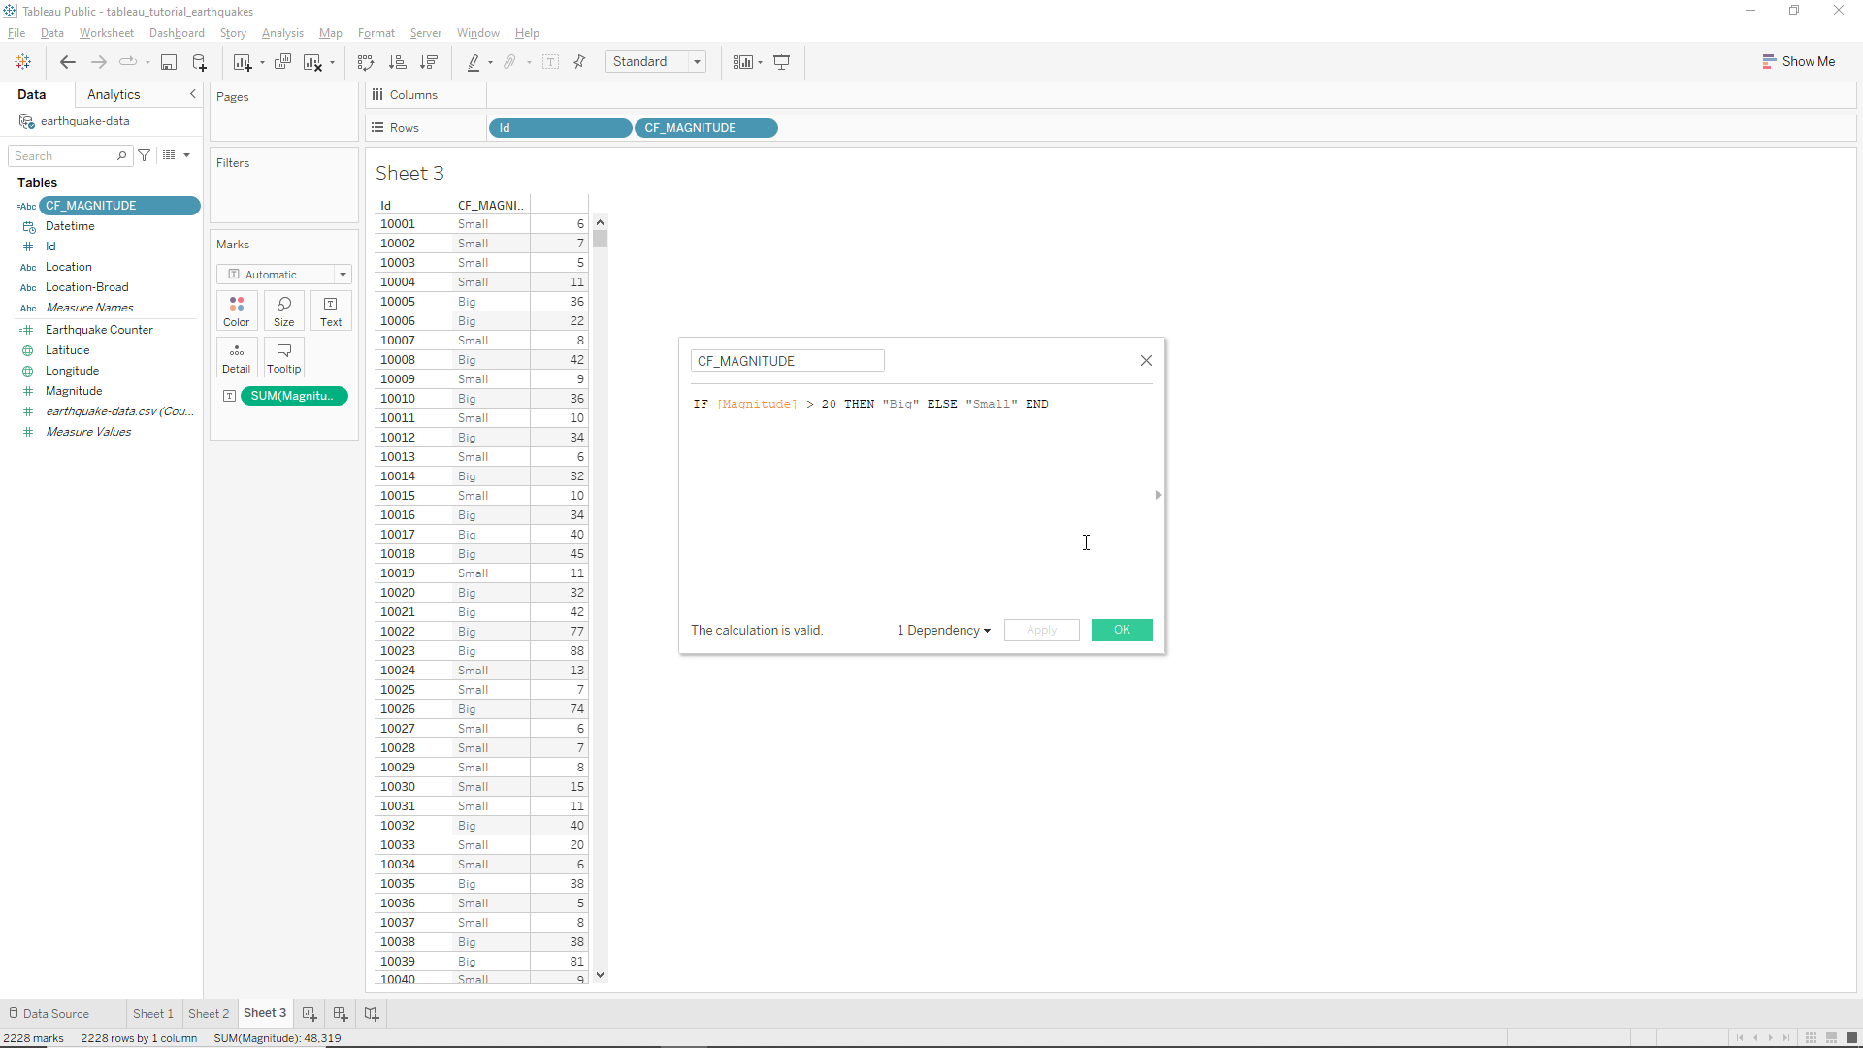Image resolution: width=1863 pixels, height=1048 pixels.
Task: Click the Tooltip marks card button
Action: [x=284, y=357]
